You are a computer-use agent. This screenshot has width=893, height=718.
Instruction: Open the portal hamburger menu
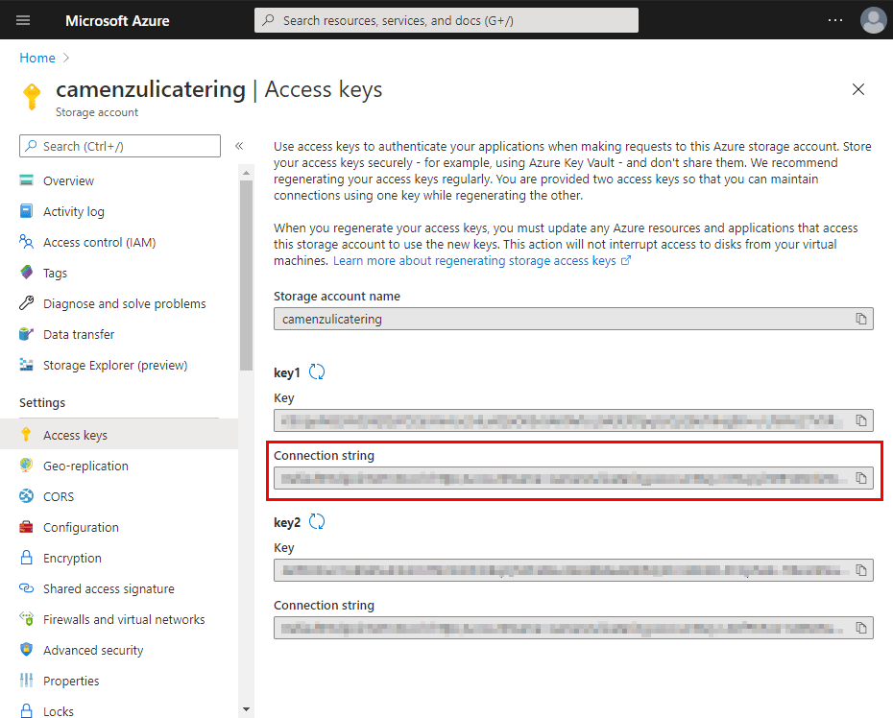click(22, 19)
